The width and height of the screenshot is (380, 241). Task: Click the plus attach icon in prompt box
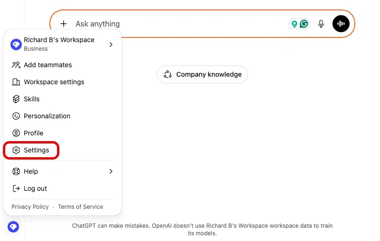pos(64,24)
